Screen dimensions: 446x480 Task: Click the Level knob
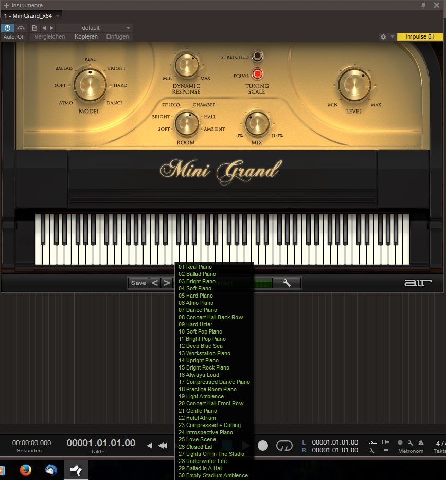click(354, 85)
